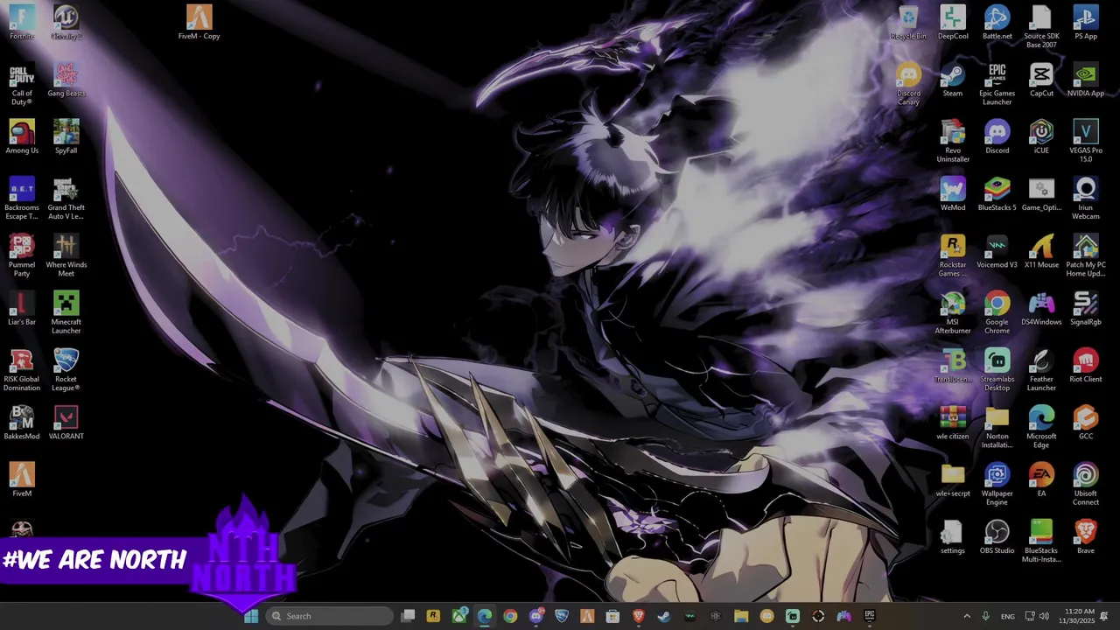Select the PS App icon

point(1086,22)
